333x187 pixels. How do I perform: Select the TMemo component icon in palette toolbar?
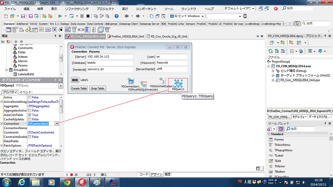(41, 30)
